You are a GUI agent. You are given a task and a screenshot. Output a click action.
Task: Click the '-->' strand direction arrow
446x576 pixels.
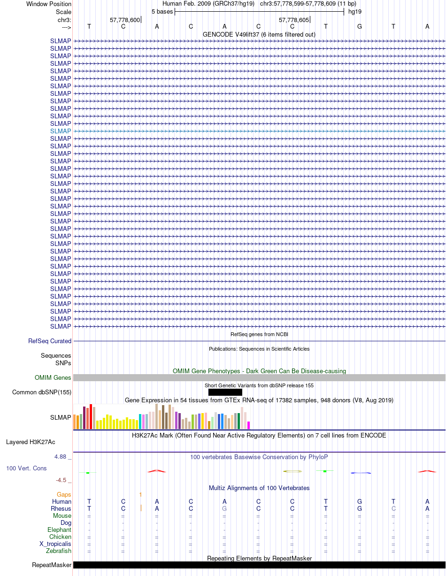[x=67, y=27]
